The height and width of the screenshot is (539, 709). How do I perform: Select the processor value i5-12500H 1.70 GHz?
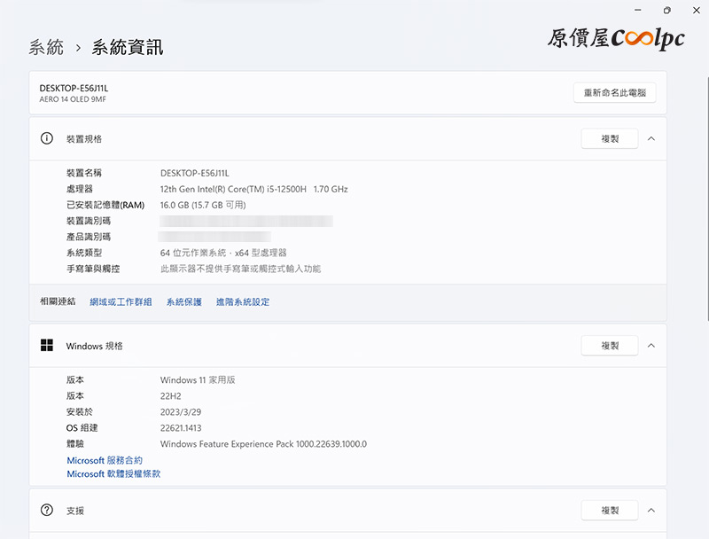click(254, 189)
